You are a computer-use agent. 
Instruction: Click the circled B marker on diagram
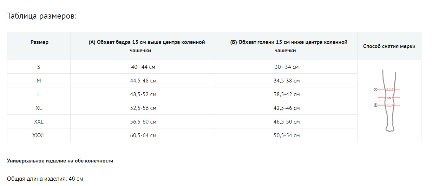375,105
